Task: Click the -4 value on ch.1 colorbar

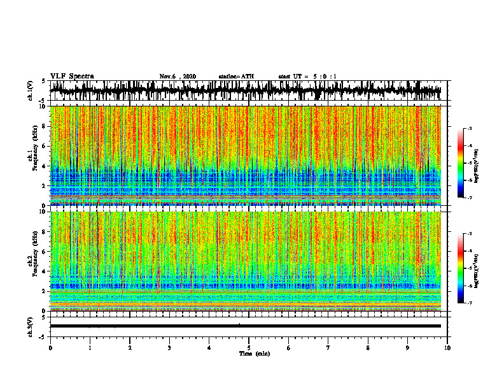Action: pyautogui.click(x=469, y=146)
